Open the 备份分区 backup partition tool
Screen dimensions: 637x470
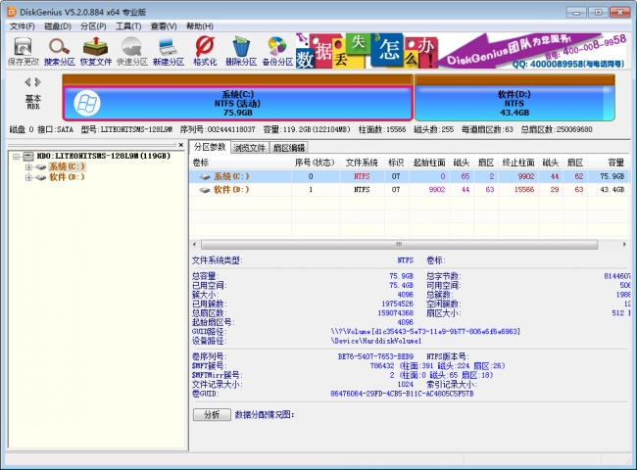[277, 51]
